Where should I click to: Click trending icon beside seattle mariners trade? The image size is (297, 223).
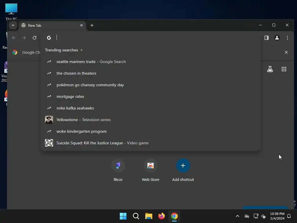click(x=49, y=62)
